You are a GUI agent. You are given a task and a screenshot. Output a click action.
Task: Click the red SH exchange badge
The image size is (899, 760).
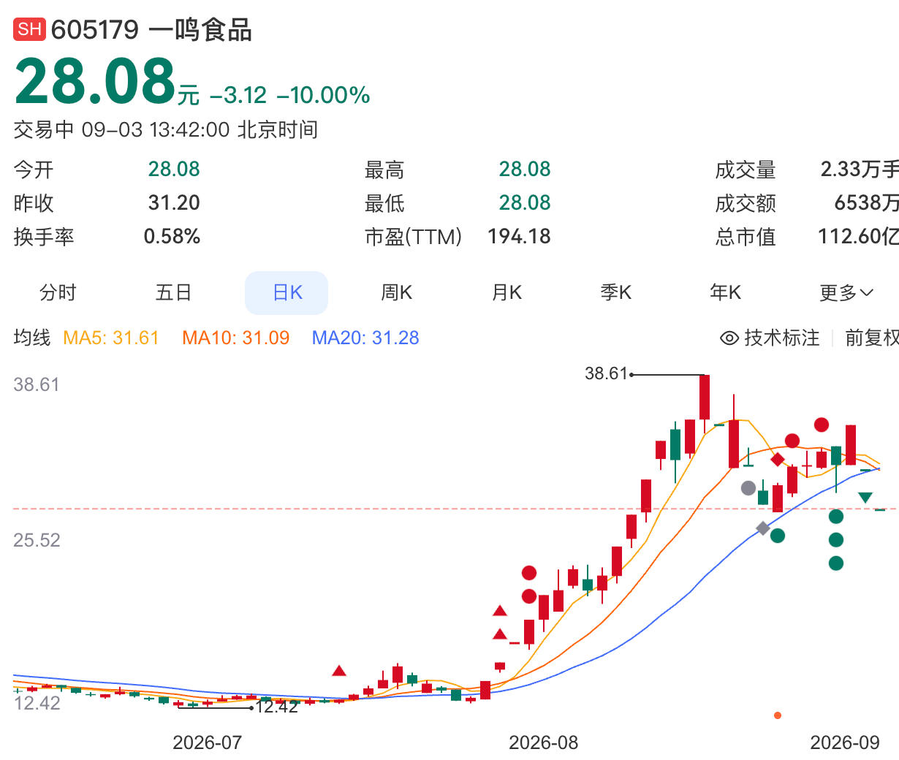click(x=29, y=29)
